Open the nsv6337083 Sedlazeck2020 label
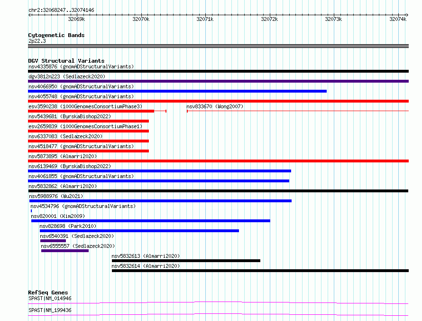This screenshot has height=321, width=422. pyautogui.click(x=65, y=136)
